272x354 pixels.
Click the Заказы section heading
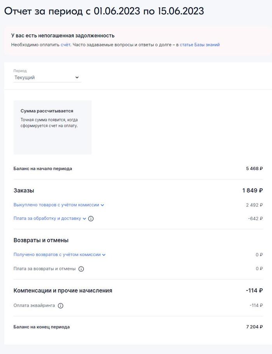click(24, 191)
